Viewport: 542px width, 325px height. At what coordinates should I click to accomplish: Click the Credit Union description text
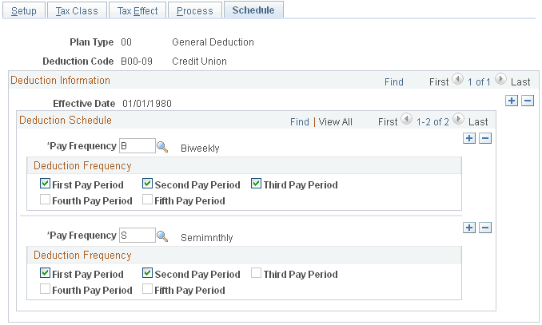tap(199, 61)
